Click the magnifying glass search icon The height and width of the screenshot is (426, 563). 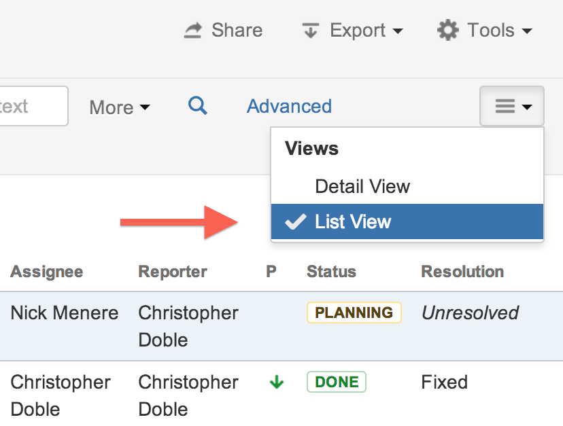(x=198, y=106)
